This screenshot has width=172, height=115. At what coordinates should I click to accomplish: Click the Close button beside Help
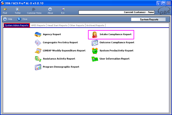pyautogui.click(x=22, y=19)
